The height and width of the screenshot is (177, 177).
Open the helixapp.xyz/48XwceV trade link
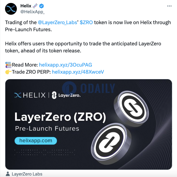coord(78,72)
